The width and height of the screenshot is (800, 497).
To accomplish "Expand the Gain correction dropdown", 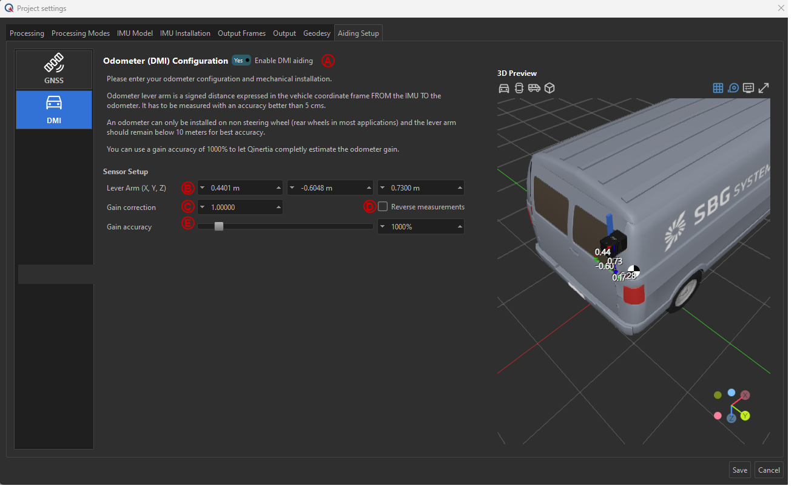I will 203,206.
